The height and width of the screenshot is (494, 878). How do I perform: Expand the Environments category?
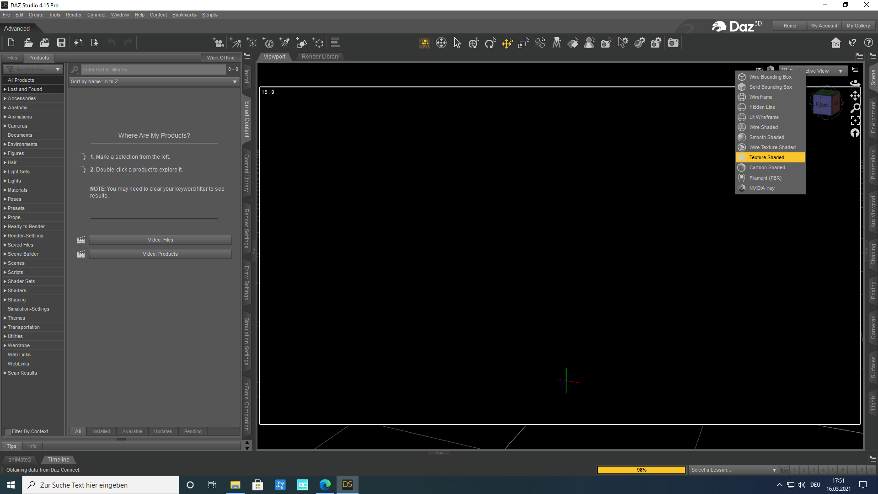[x=5, y=144]
